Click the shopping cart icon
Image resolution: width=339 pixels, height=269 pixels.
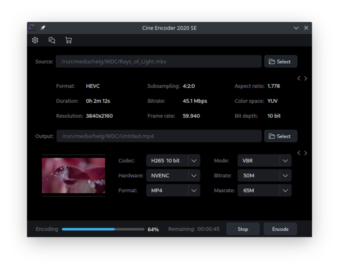pyautogui.click(x=68, y=41)
